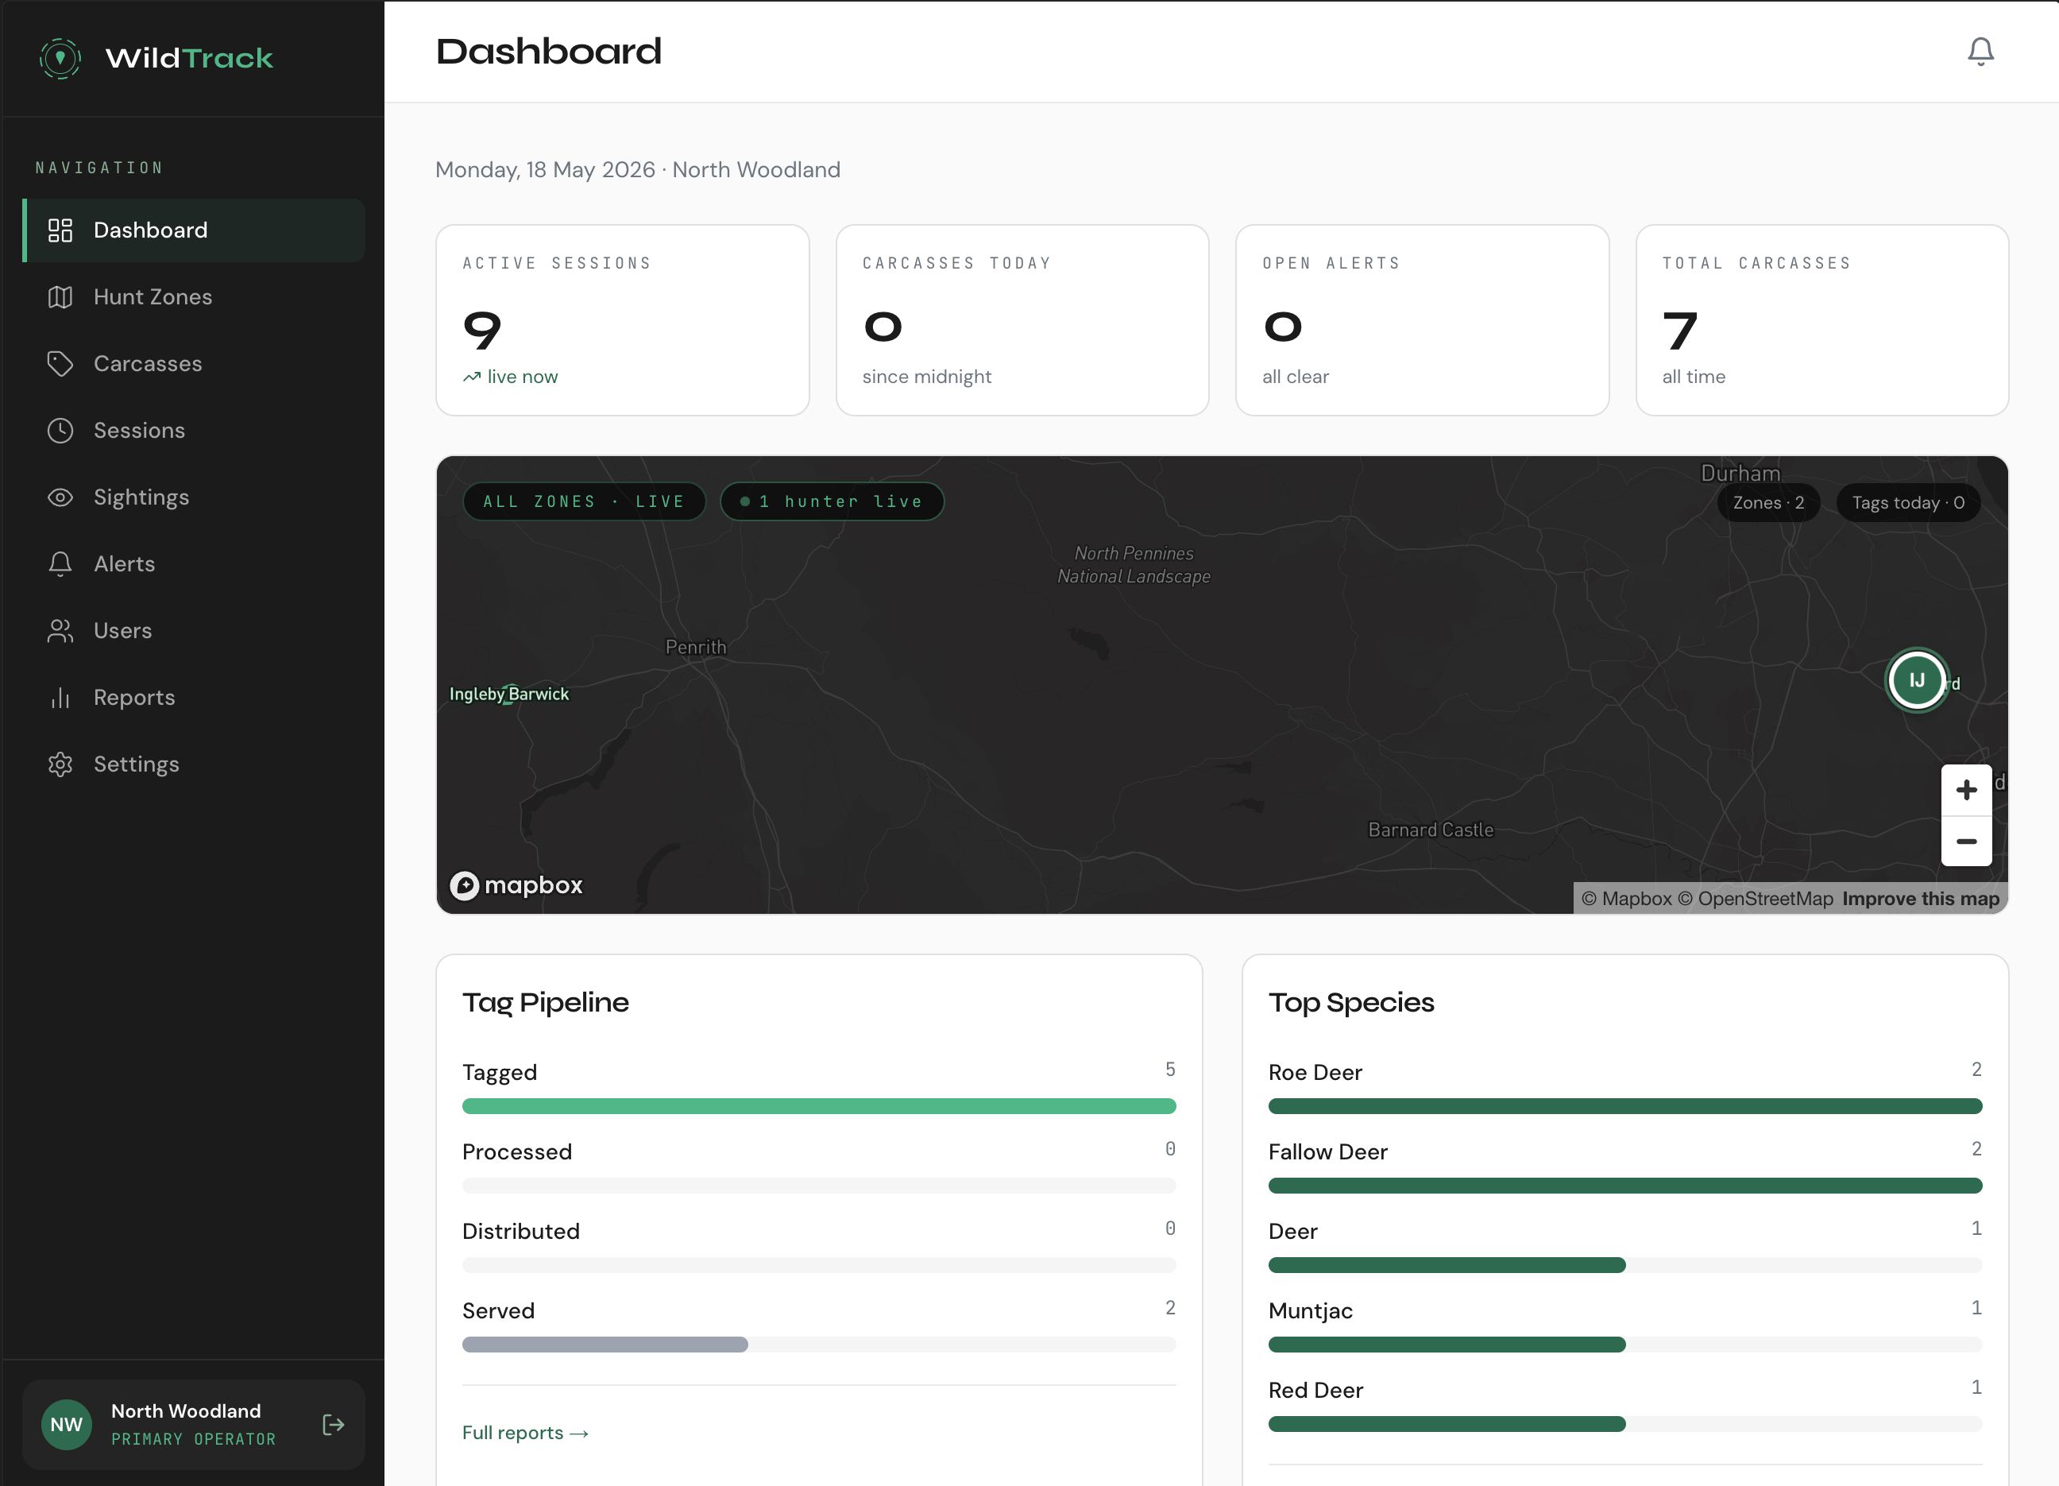The image size is (2059, 1486).
Task: Click the Tags today · 0 chip
Action: coord(1907,503)
